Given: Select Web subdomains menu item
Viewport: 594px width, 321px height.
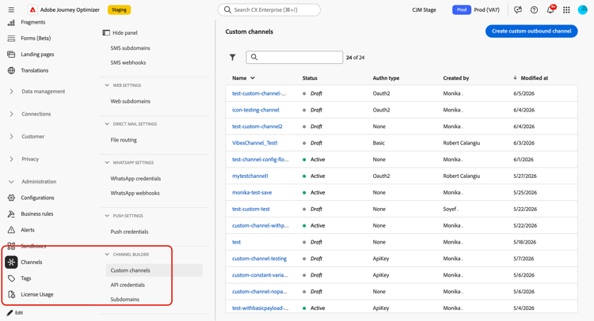Looking at the screenshot, I should [131, 101].
